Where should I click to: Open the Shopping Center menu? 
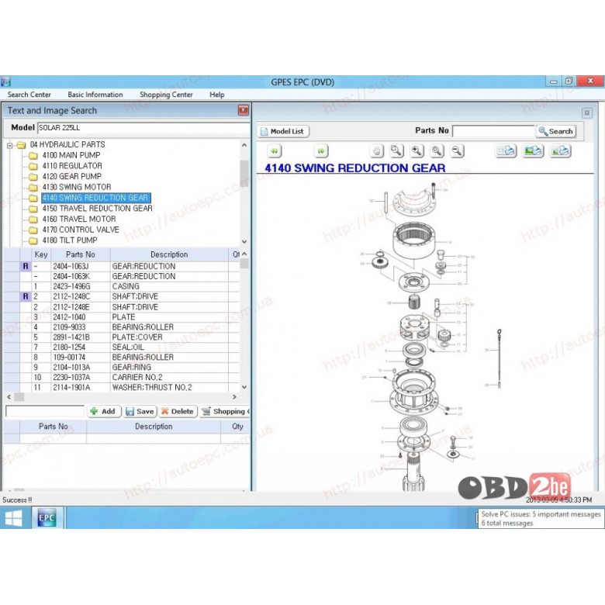[x=166, y=95]
